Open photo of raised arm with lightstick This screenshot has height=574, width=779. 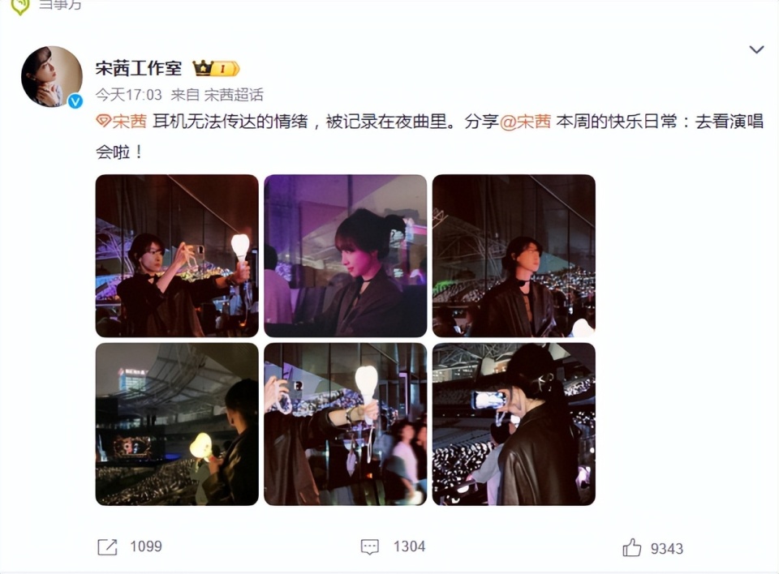346,424
